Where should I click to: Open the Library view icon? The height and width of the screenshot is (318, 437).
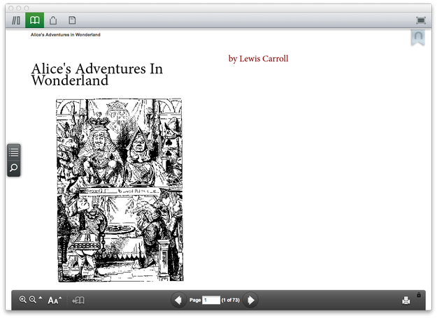pos(16,20)
